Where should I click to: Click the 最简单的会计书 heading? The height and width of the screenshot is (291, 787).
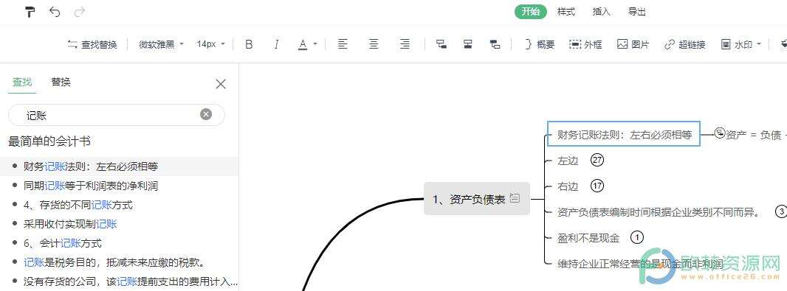point(49,141)
